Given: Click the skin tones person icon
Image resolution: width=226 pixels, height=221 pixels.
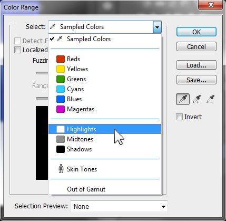Looking at the screenshot, I should 61,169.
